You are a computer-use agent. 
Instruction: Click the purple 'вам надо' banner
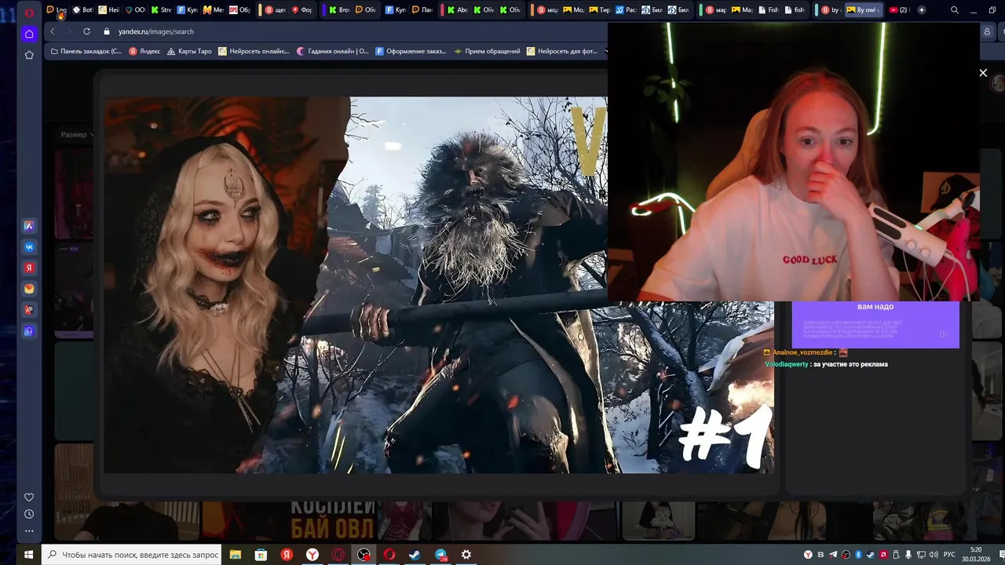875,324
